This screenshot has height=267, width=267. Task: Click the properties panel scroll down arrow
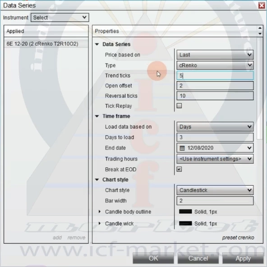click(x=260, y=34)
